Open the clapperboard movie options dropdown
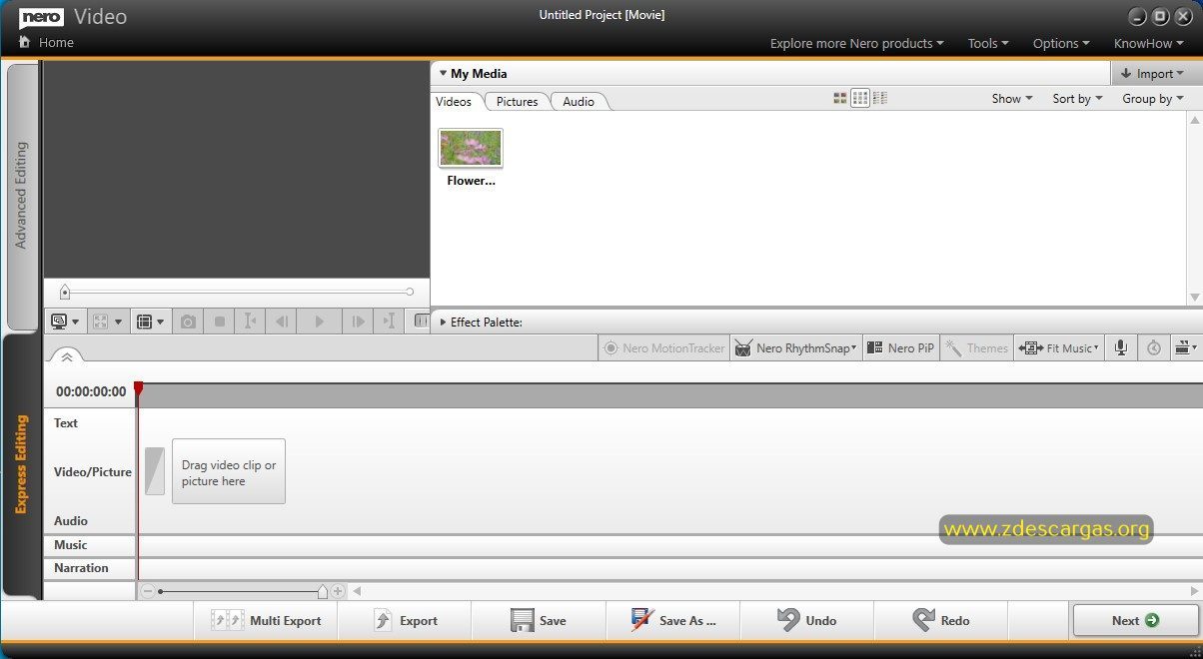Image resolution: width=1203 pixels, height=659 pixels. click(1186, 347)
